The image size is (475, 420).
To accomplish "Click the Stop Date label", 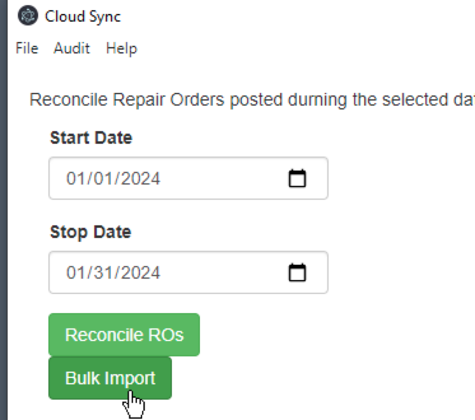I will (90, 232).
